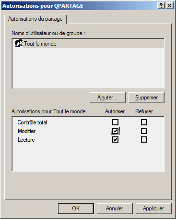The height and width of the screenshot is (219, 176).
Task: Enable Autoriser for Contrôle total
Action: click(x=115, y=122)
